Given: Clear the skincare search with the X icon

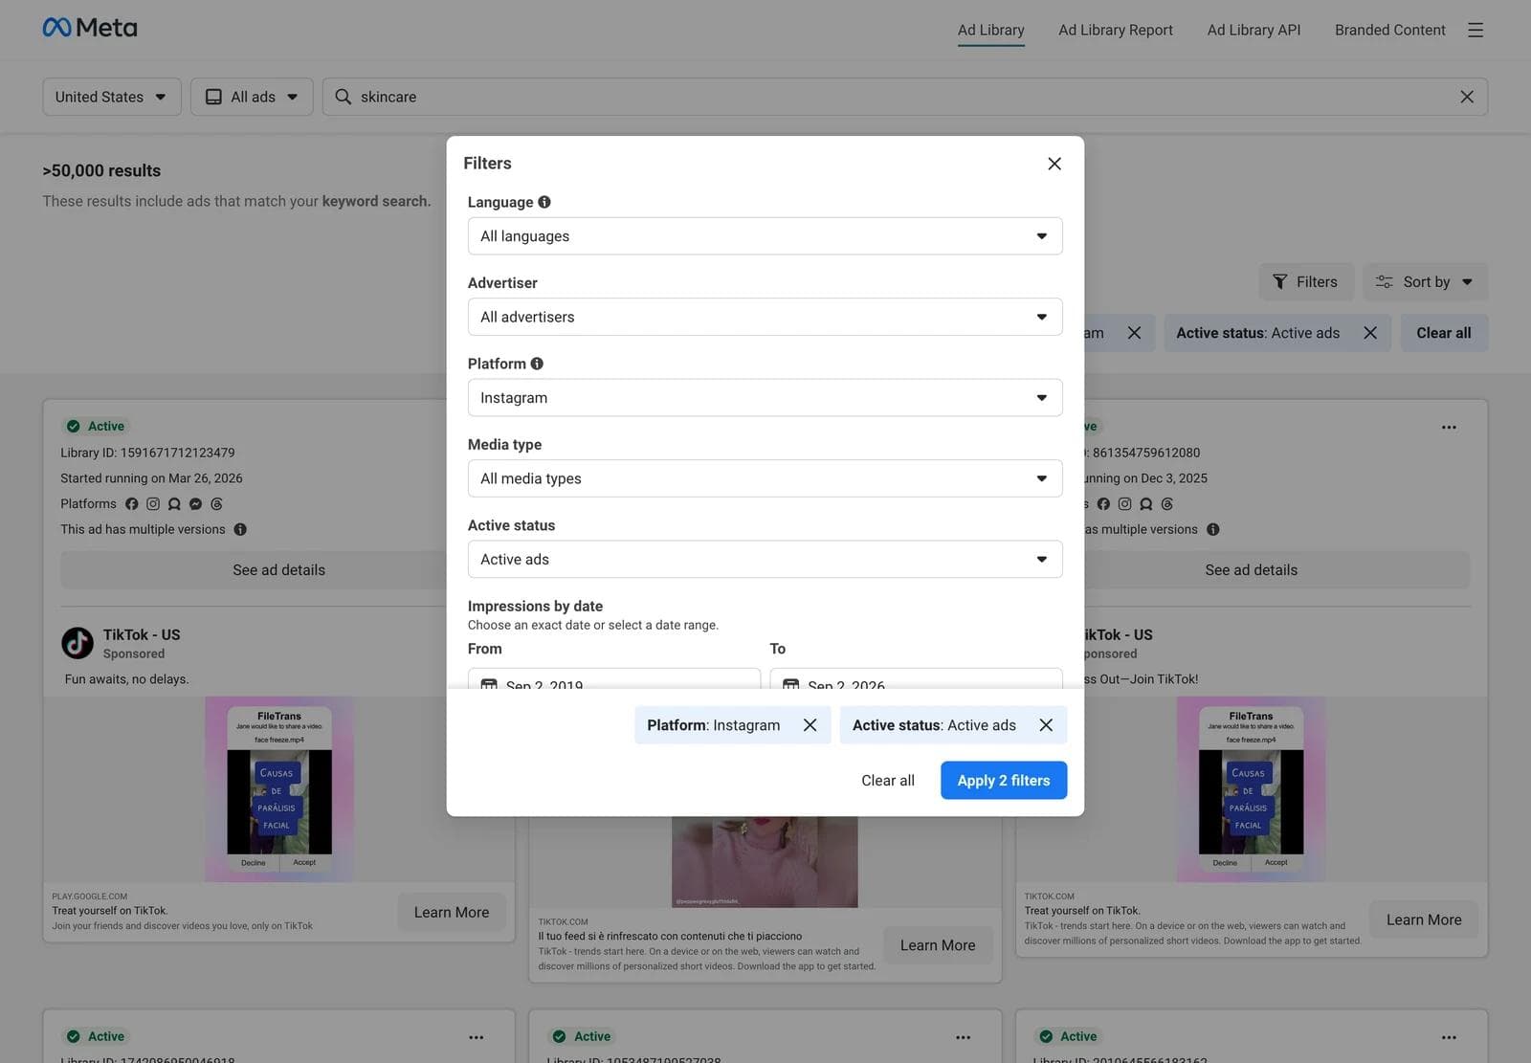Looking at the screenshot, I should 1467,97.
